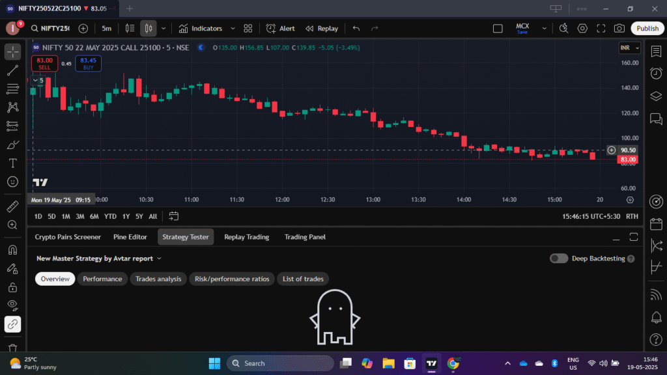Screen dimensions: 667x375
Task: Toggle magnet mode for drawings
Action: pos(13,250)
